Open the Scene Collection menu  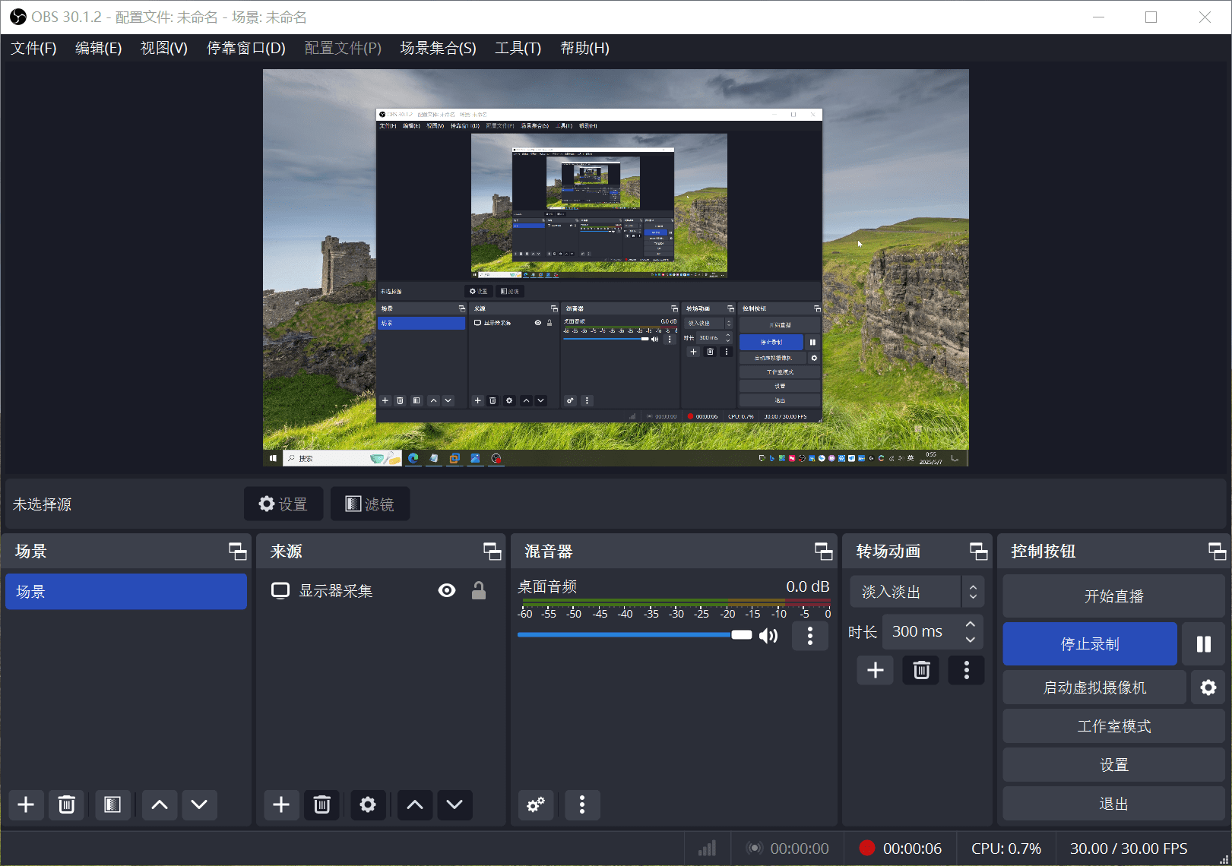pos(439,48)
